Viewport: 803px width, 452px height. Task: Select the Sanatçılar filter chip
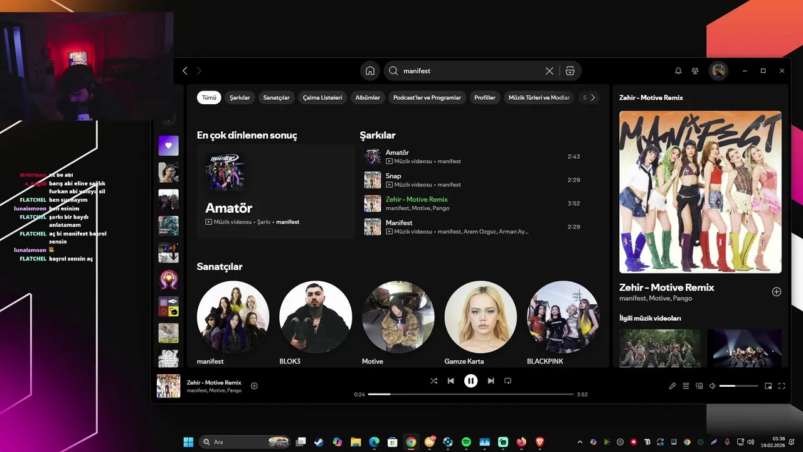coord(276,97)
